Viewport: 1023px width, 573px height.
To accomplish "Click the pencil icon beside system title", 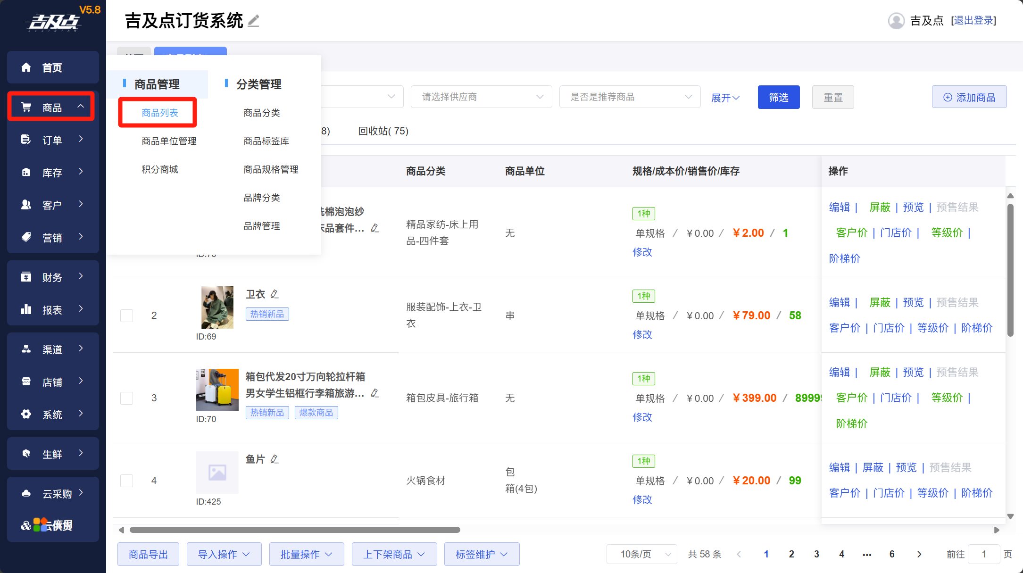I will 254,21.
